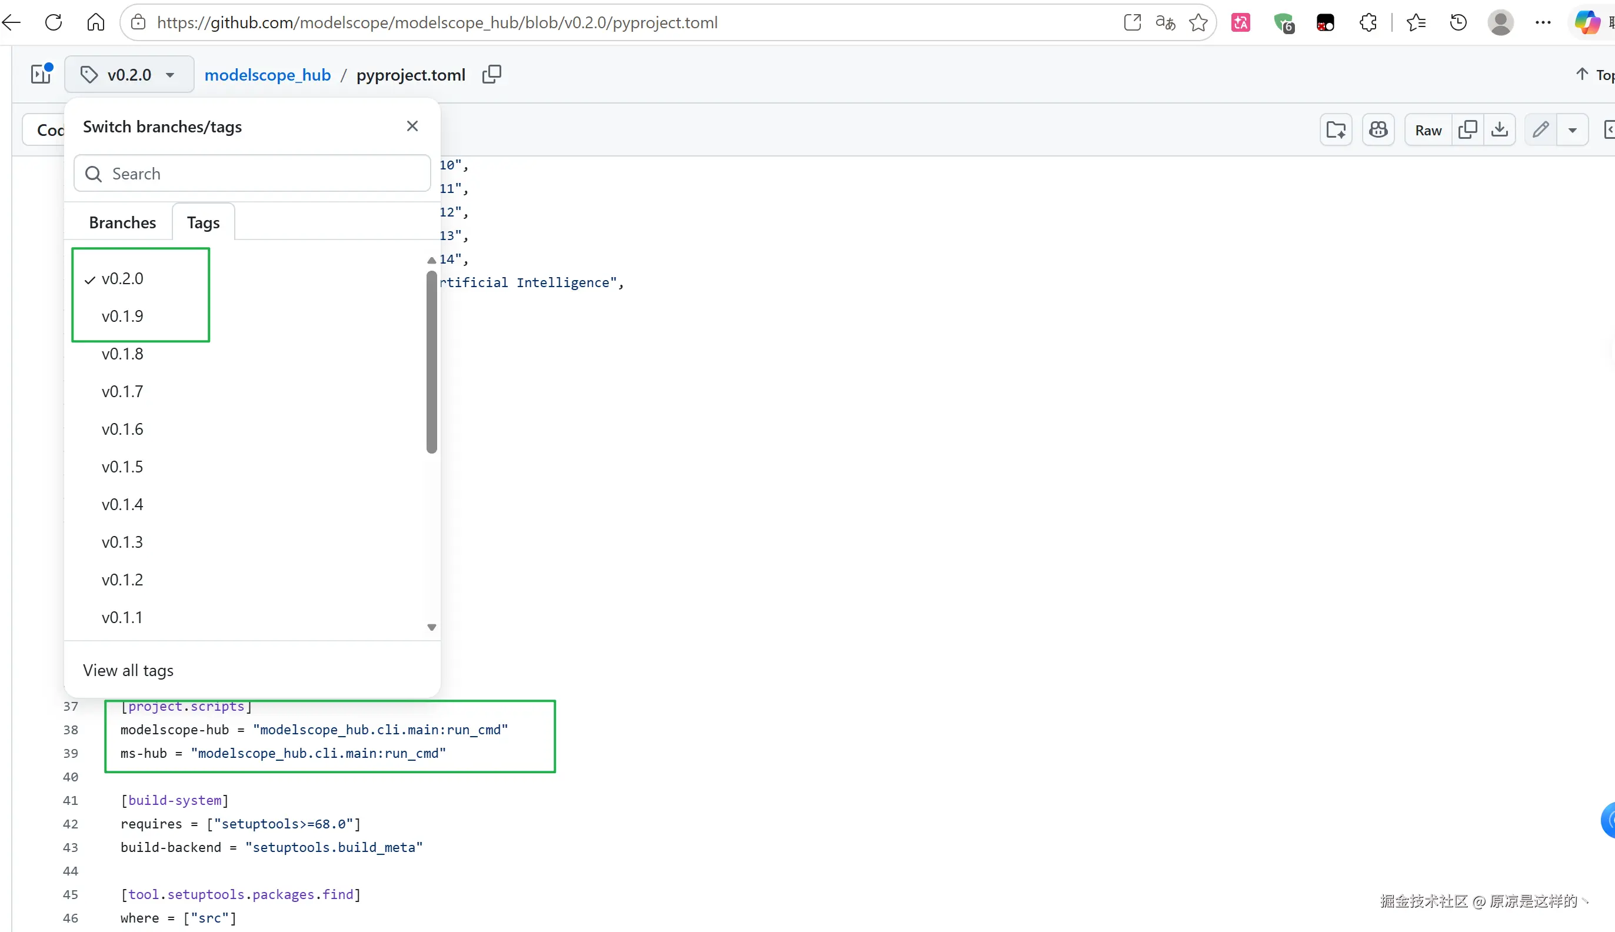
Task: Jump to Top of file
Action: click(1596, 74)
